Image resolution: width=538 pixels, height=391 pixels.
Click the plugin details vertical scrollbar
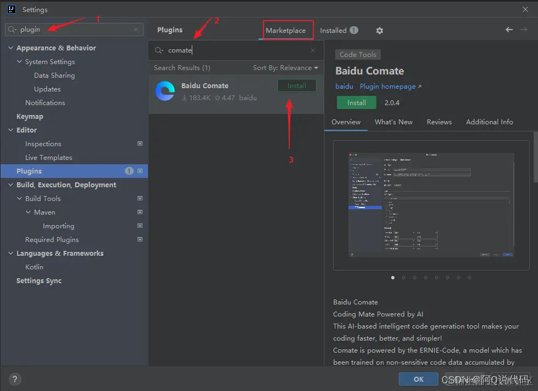click(x=536, y=157)
